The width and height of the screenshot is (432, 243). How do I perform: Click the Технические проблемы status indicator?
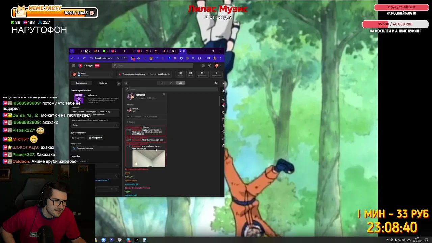point(132,74)
